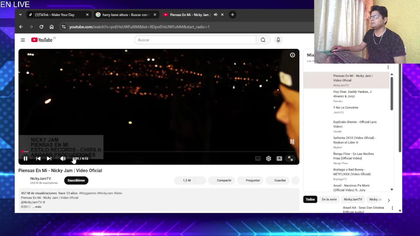Viewport: 420px width, 236px height.
Task: Play Brytiago x Bad Bunny NETFLIXXX
Action: coord(347,174)
